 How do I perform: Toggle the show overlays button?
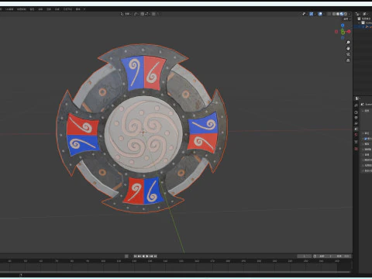point(320,14)
